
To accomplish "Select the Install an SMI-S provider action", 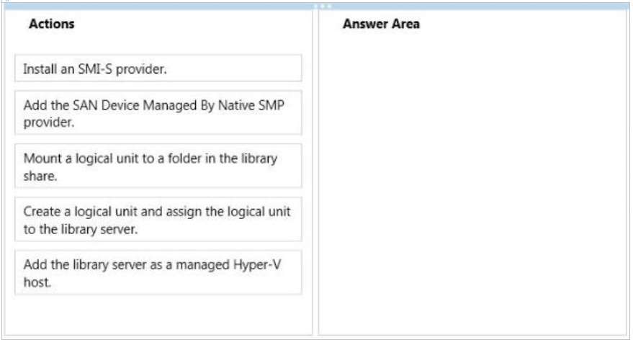I will [158, 68].
